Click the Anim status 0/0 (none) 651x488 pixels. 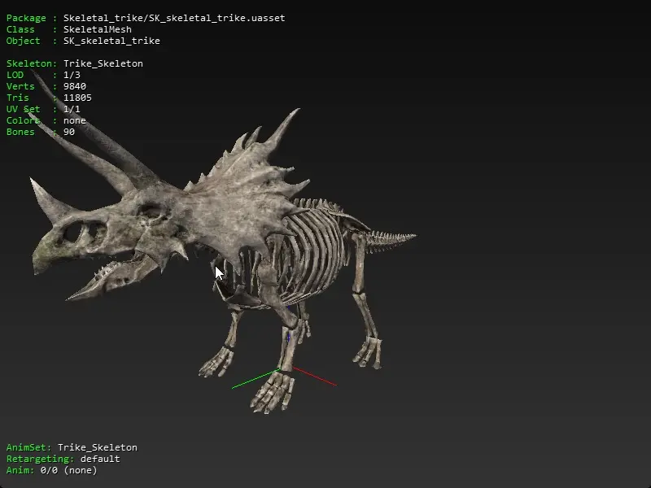[x=68, y=471]
